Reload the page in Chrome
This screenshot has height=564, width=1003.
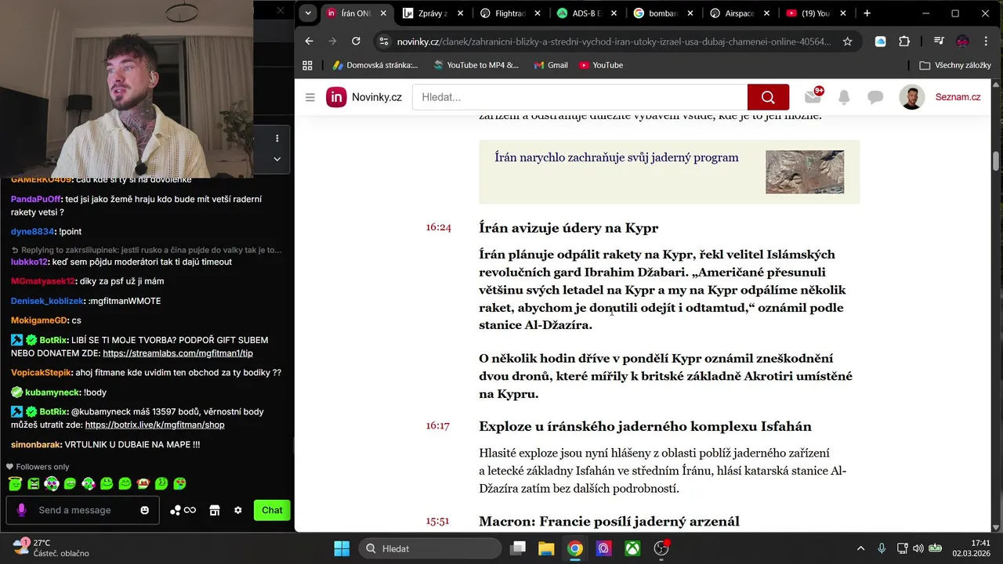click(356, 42)
